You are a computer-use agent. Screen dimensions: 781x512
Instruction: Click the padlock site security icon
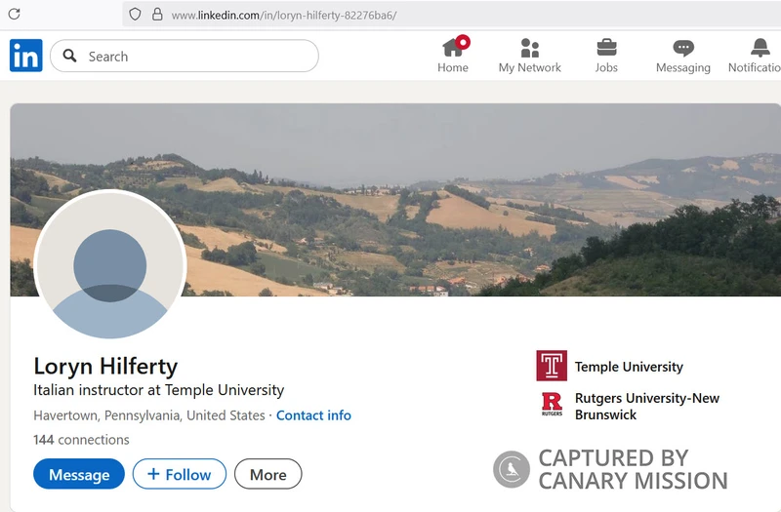(157, 14)
